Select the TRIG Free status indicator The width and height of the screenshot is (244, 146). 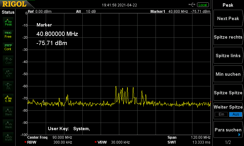8,35
